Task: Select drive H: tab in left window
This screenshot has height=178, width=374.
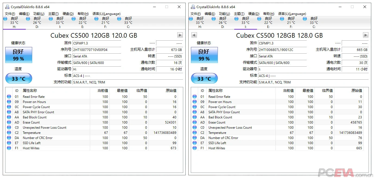Action: (14, 22)
